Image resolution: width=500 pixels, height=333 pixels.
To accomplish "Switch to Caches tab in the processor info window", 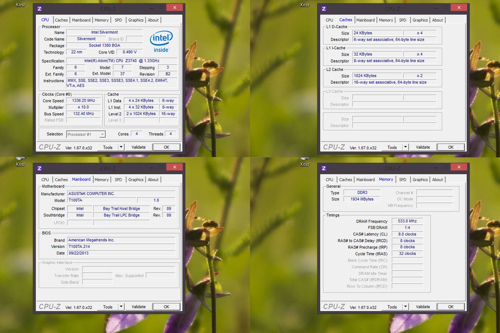I will click(x=61, y=20).
